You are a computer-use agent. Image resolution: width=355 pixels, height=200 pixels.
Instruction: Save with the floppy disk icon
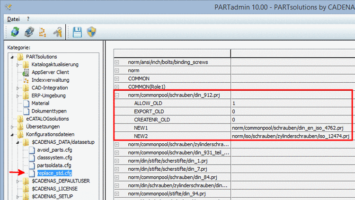click(77, 32)
